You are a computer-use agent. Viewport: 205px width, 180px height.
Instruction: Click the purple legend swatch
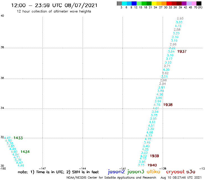coord(184,3)
